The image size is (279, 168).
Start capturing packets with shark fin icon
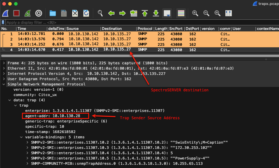coord(6,13)
